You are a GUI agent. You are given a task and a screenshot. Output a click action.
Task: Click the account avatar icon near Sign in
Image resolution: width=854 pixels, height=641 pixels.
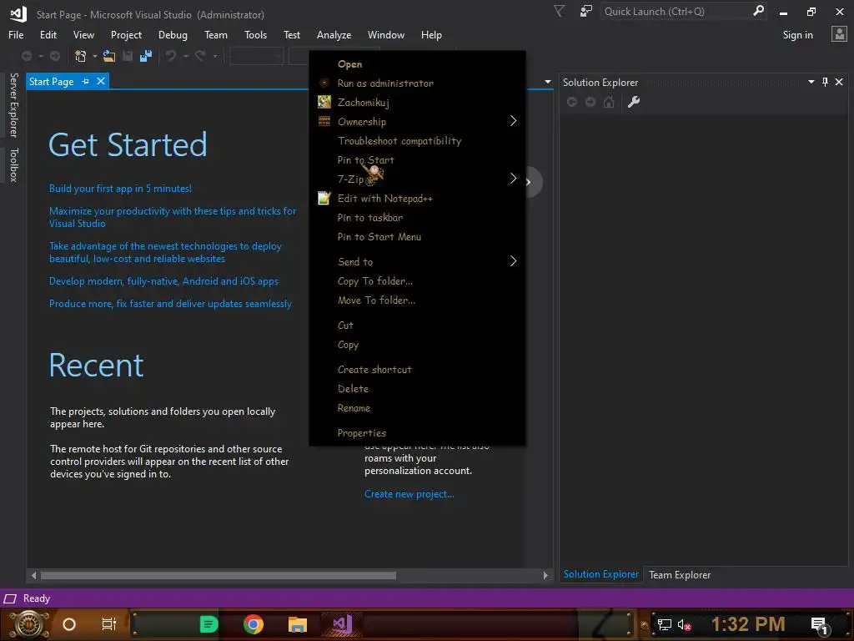tap(839, 34)
